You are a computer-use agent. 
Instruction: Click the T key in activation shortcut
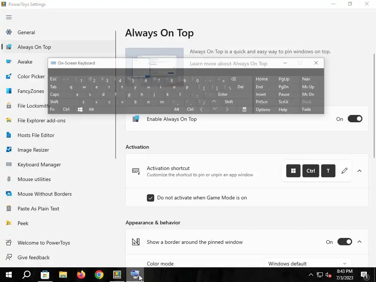coord(328,171)
